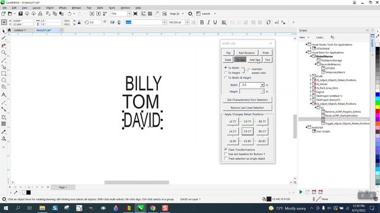Image resolution: width=380 pixels, height=213 pixels.
Task: Open the File menu
Action: pyautogui.click(x=5, y=8)
